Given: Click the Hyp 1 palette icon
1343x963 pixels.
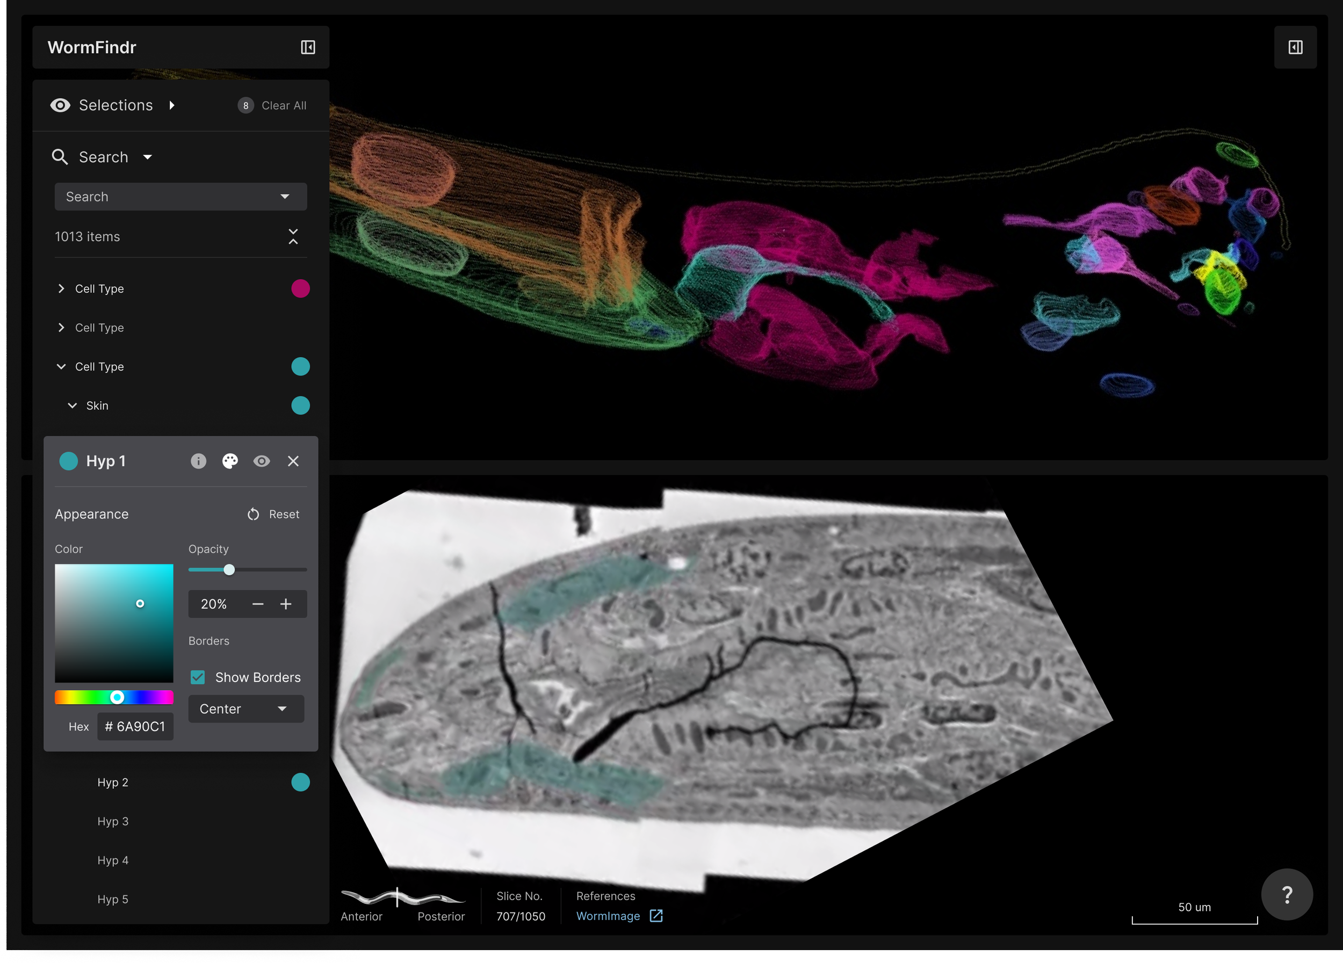Looking at the screenshot, I should (230, 461).
